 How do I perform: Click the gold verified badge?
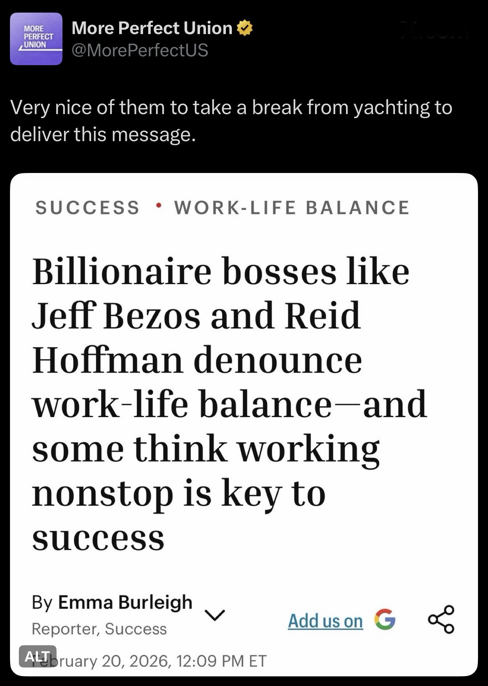coord(244,28)
